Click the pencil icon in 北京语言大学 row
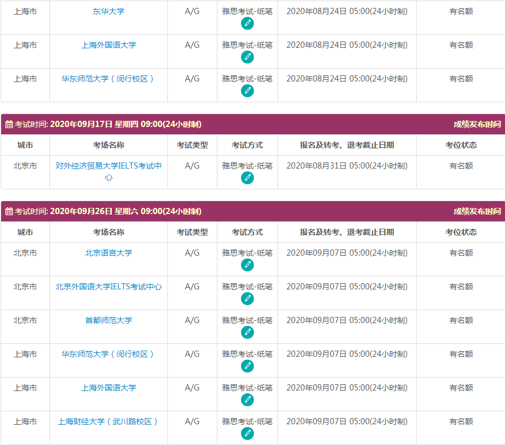The height and width of the screenshot is (445, 505). 247,265
